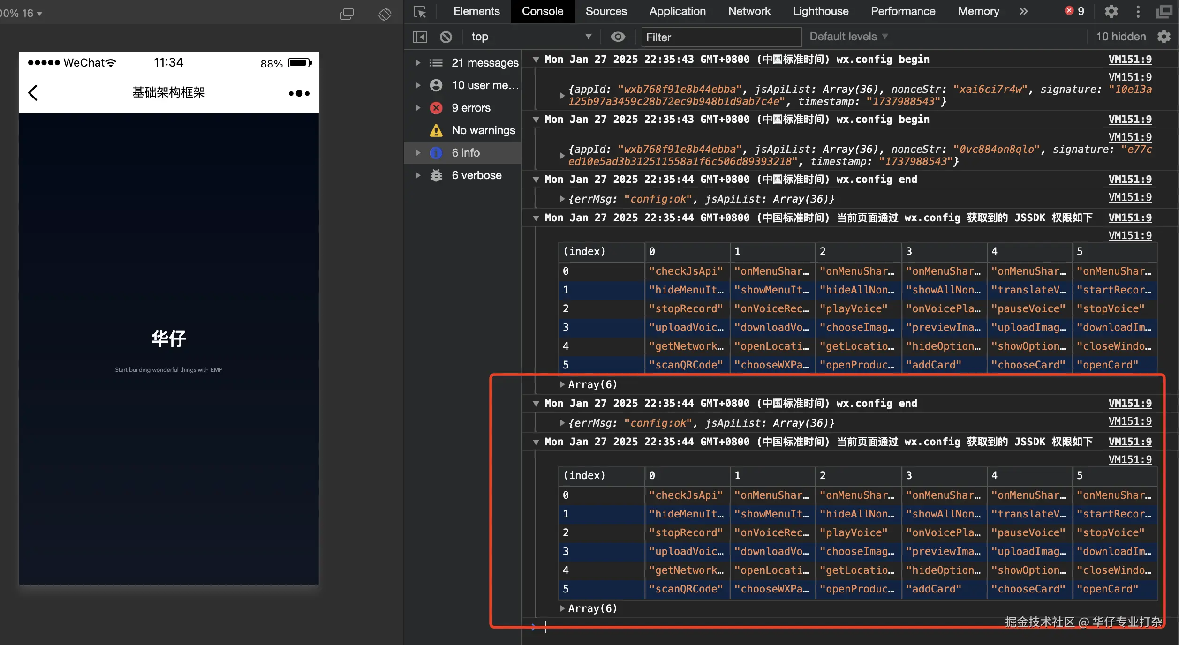Switch to the Elements tab
This screenshot has height=645, width=1179.
476,11
